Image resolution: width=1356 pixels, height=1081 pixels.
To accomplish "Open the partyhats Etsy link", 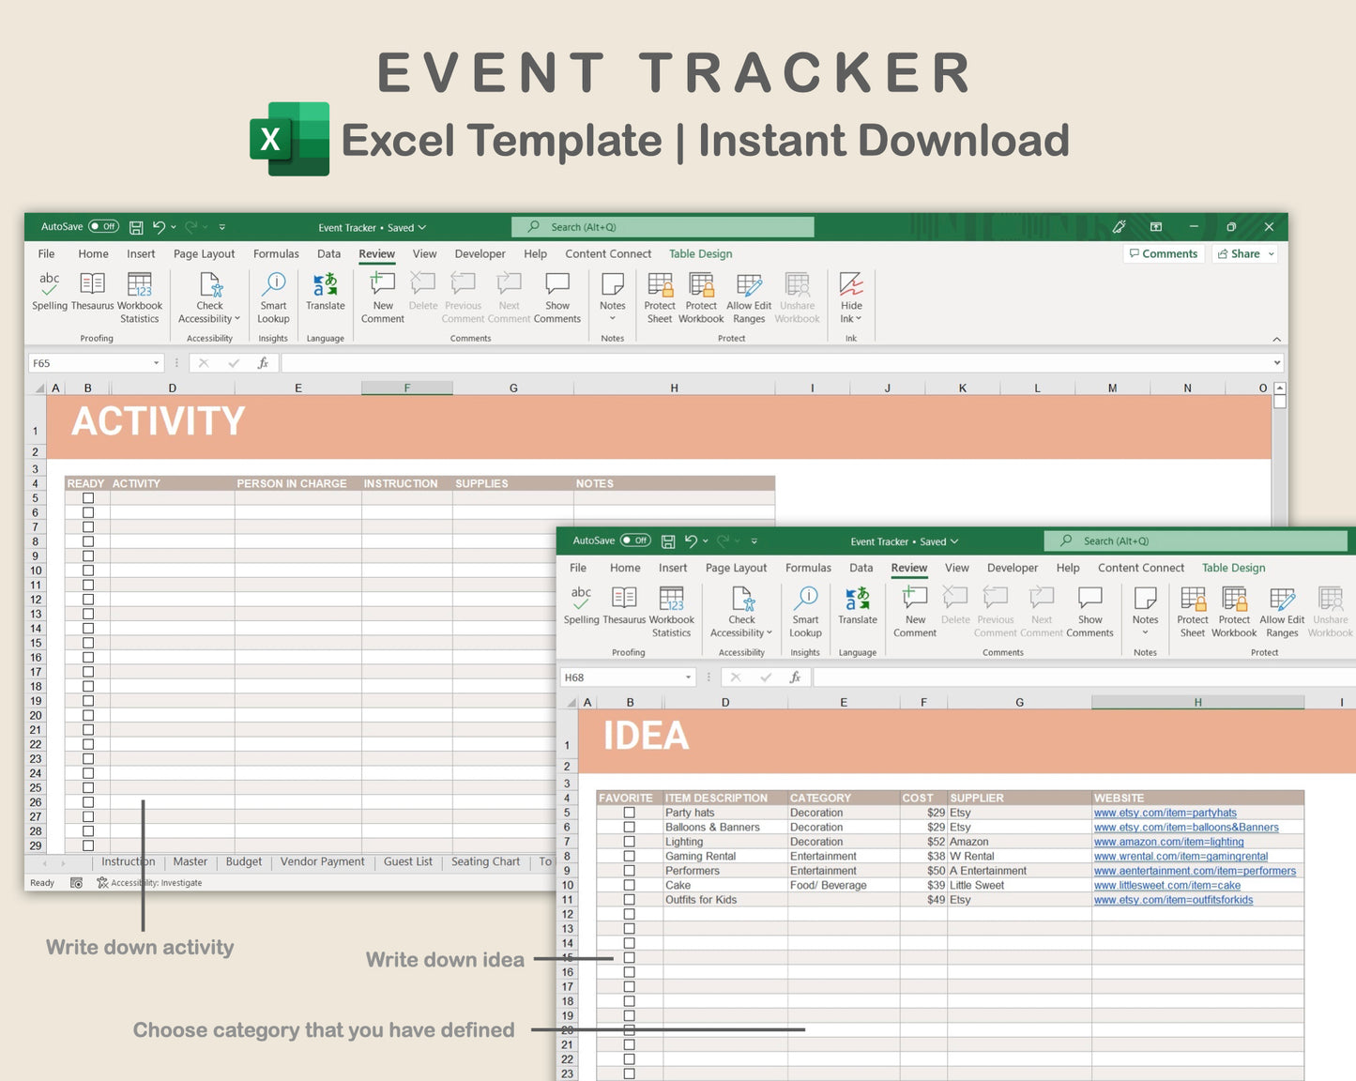I will [x=1165, y=813].
